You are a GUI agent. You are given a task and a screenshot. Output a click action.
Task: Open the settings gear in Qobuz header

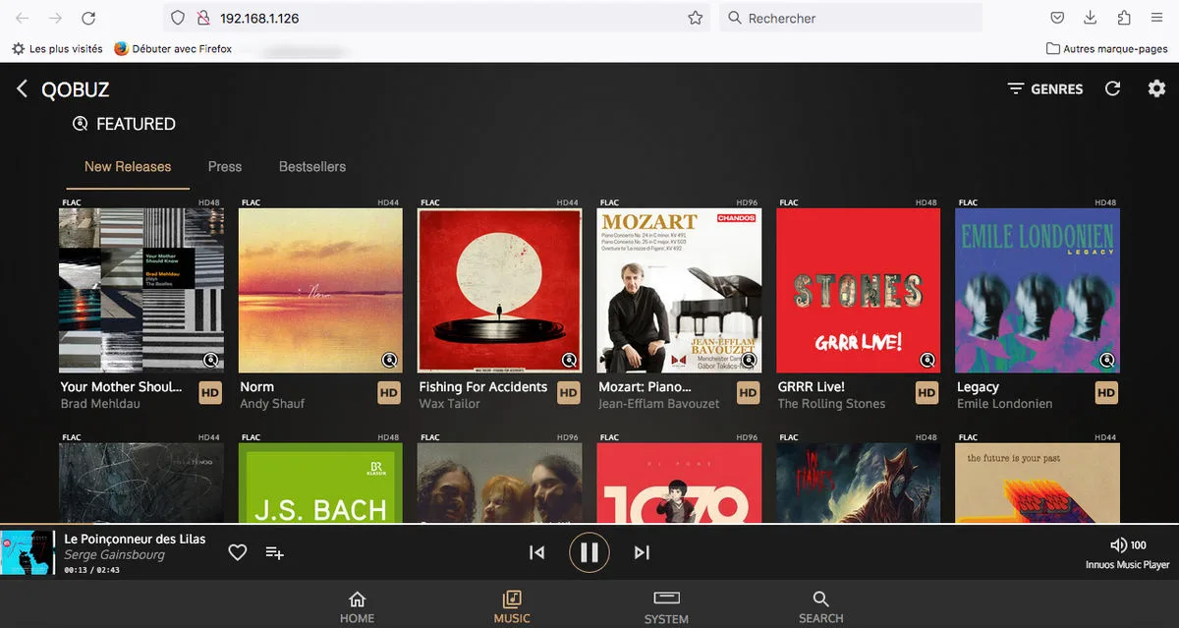pyautogui.click(x=1156, y=88)
